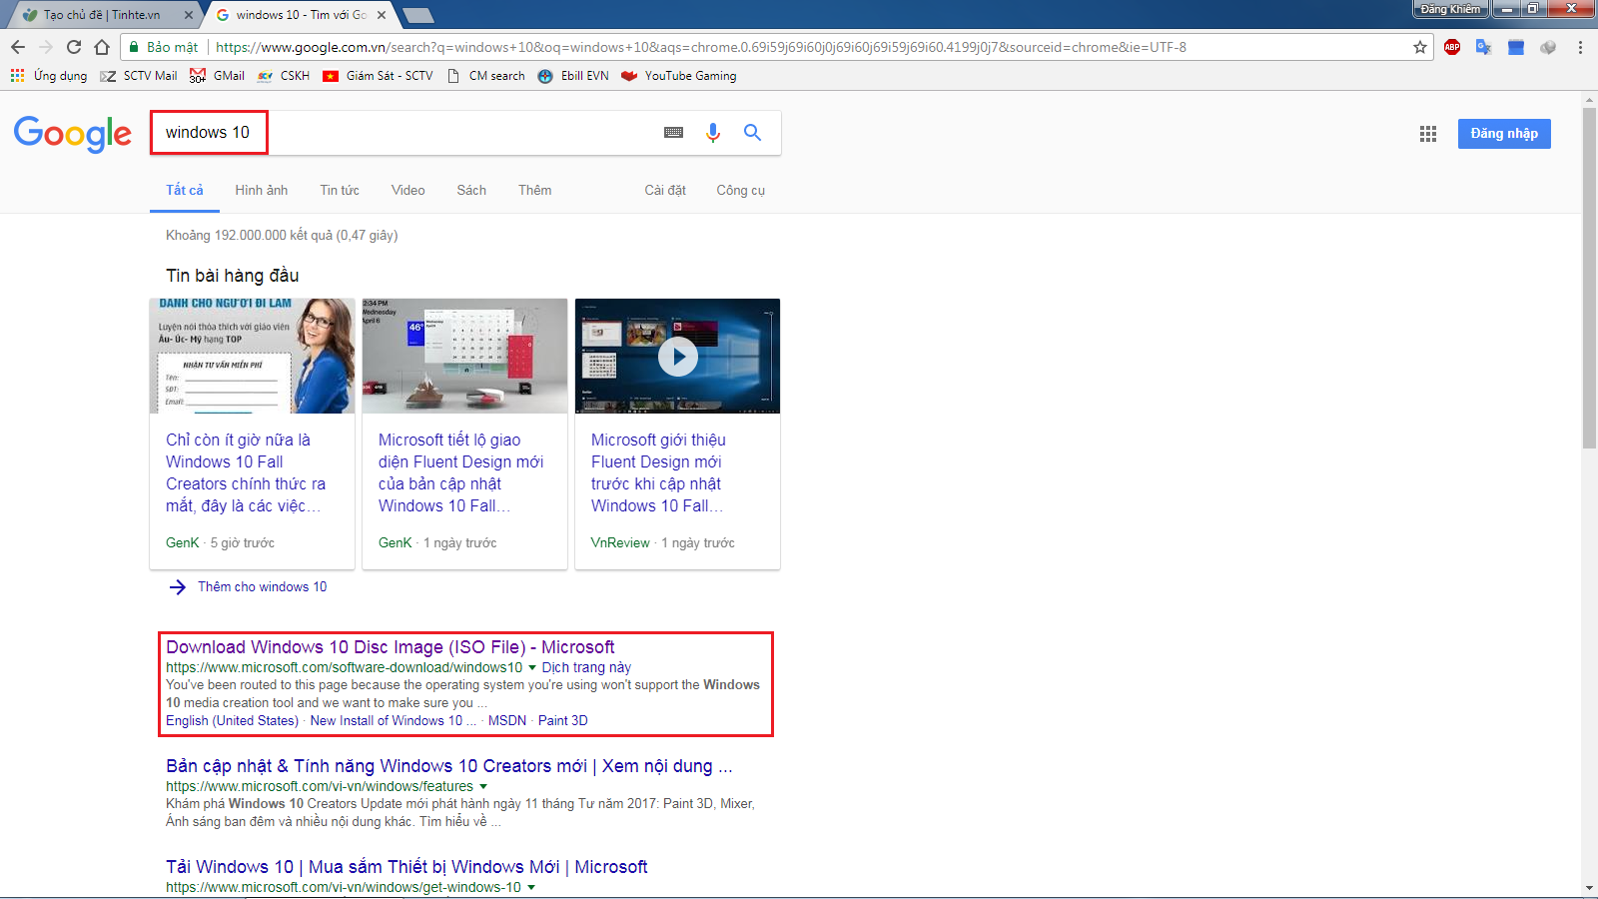Open headline 'Microsoft giới thiệu Fluent Design mới'
This screenshot has width=1598, height=899.
pyautogui.click(x=658, y=472)
